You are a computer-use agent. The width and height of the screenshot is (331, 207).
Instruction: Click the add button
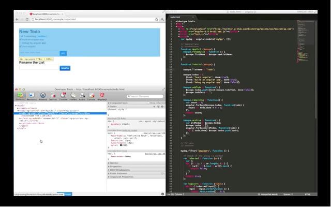coord(63,53)
